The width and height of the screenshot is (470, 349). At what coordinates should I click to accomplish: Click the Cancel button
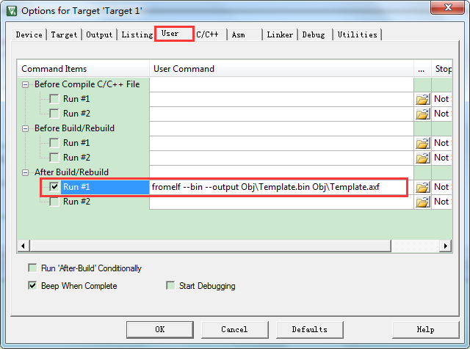[234, 329]
